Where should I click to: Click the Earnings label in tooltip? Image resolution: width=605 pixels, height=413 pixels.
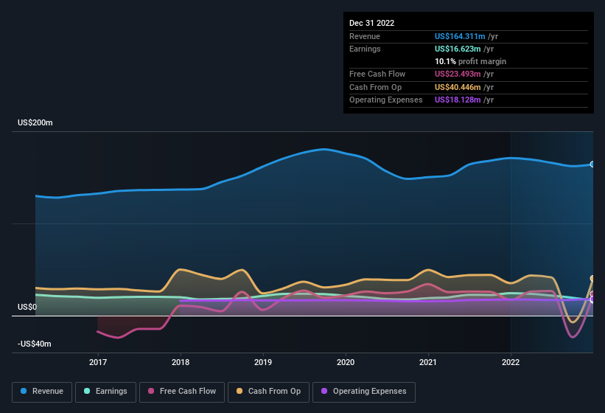tap(365, 49)
